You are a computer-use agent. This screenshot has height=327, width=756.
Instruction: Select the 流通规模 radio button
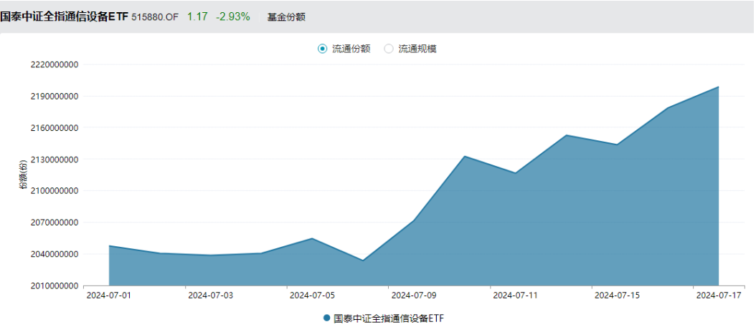pos(389,49)
